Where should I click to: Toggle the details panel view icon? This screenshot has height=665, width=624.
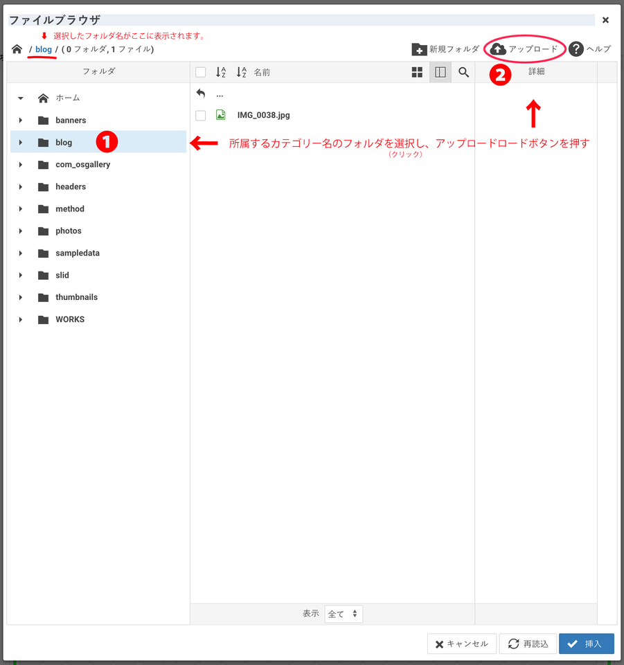click(440, 72)
